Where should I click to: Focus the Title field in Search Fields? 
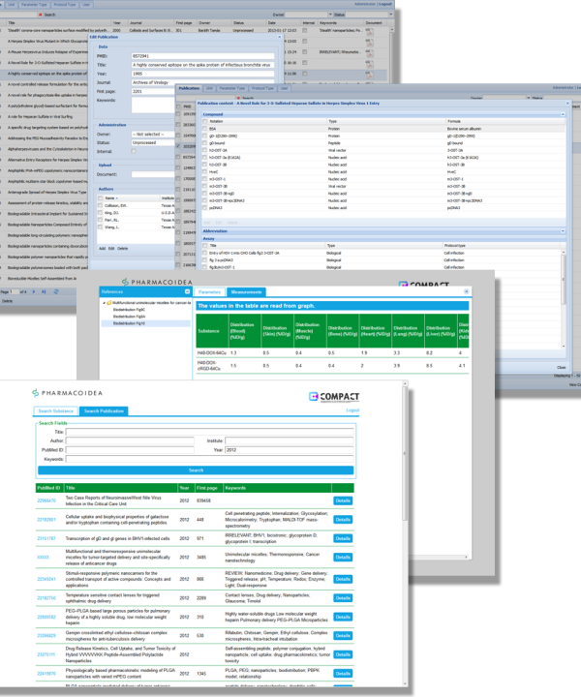(x=209, y=432)
